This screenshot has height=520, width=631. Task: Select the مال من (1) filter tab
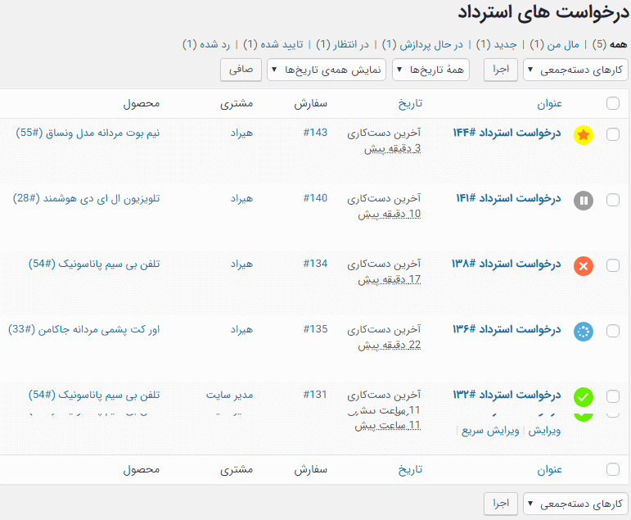(555, 44)
